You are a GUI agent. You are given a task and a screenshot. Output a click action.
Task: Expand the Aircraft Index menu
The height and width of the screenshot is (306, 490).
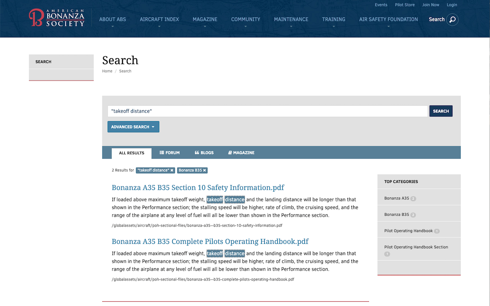click(x=159, y=19)
